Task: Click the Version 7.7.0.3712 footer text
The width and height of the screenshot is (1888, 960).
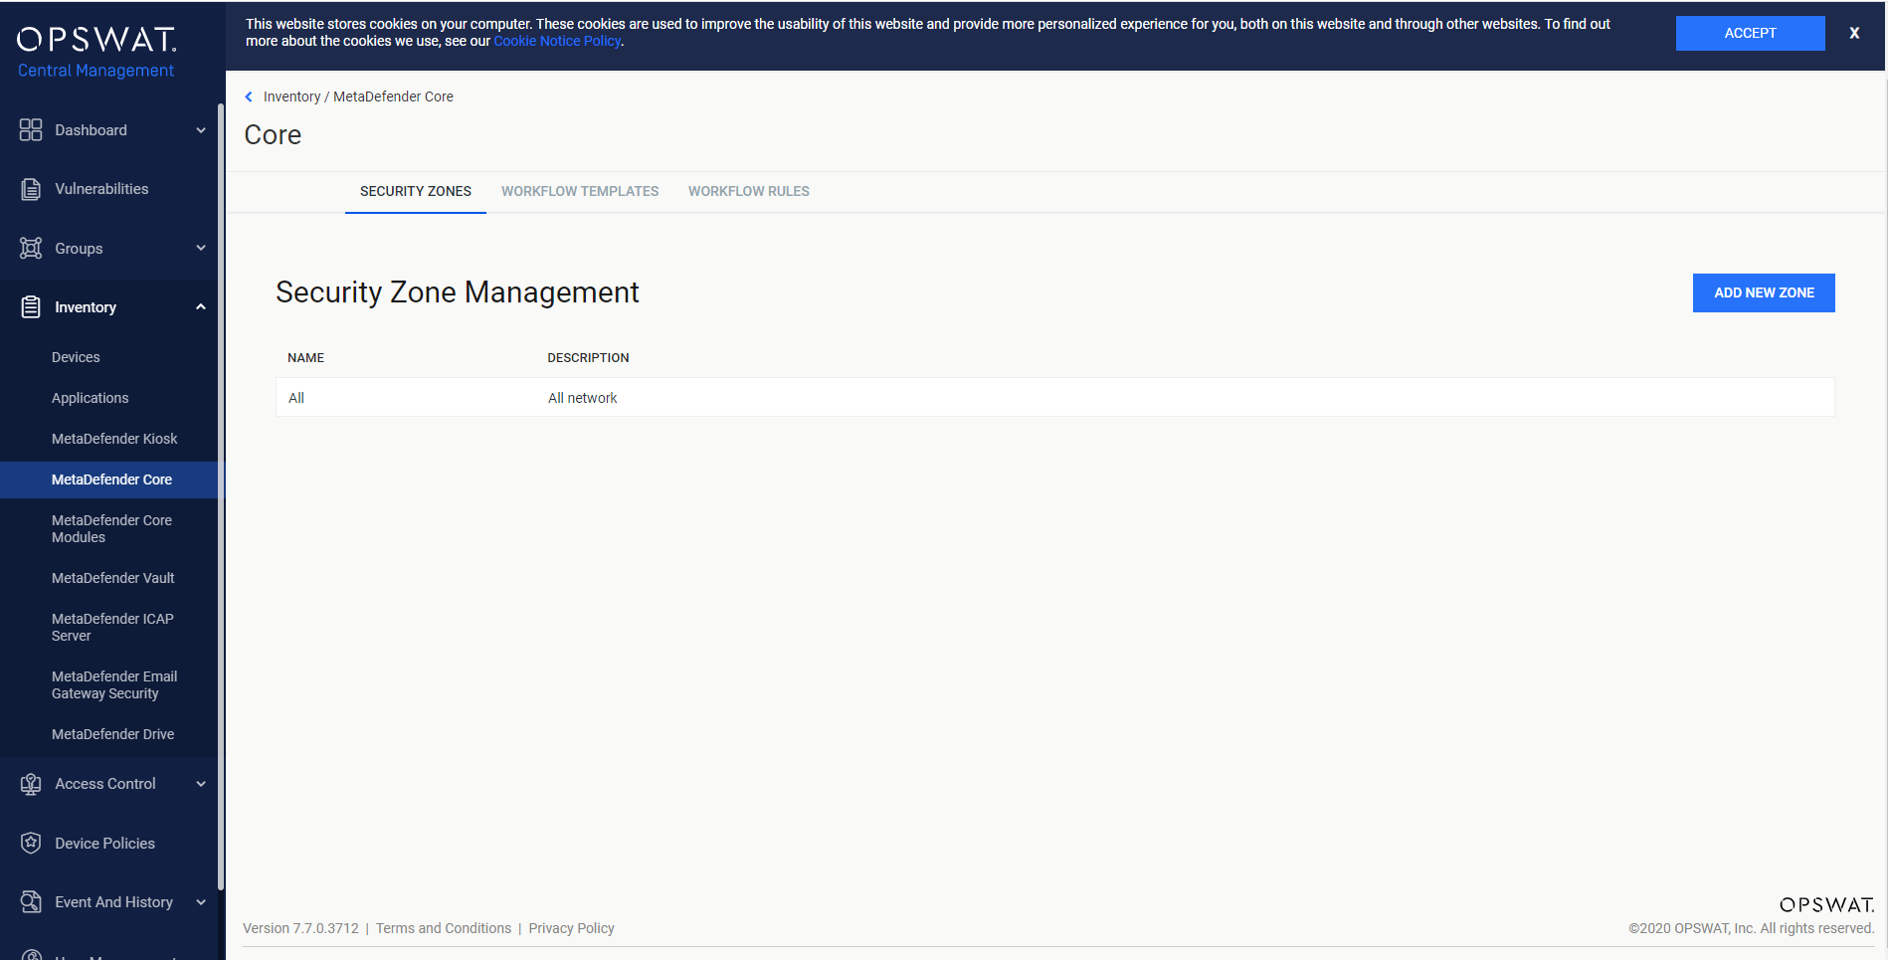Action: click(x=300, y=928)
